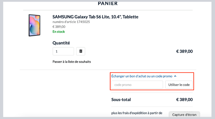Viewport: 215px width, 119px height.
Task: Collapse the promo code section chevron
Action: (175, 76)
